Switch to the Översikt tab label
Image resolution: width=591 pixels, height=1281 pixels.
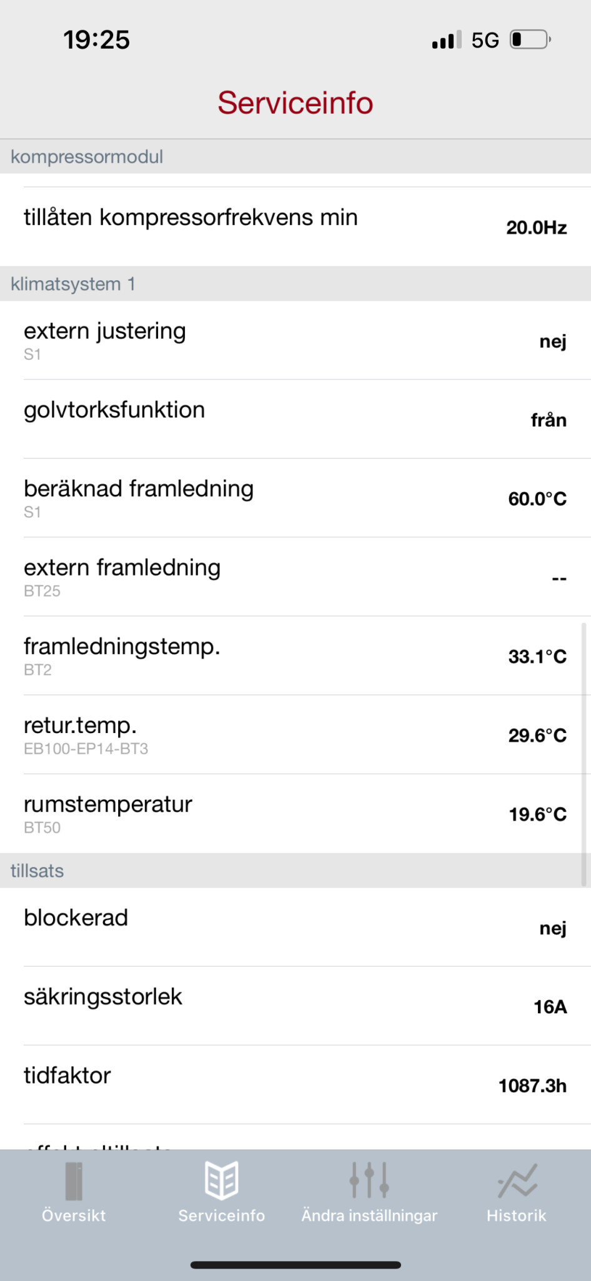click(x=74, y=1215)
